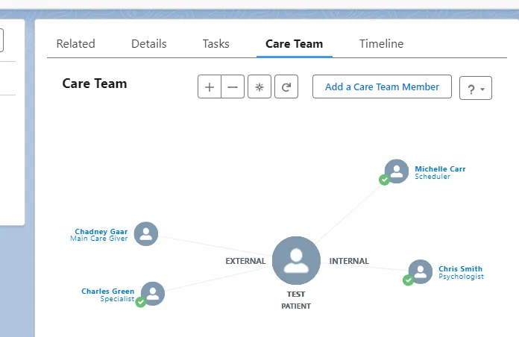
Task: Open Charles Green name link
Action: [x=108, y=291]
